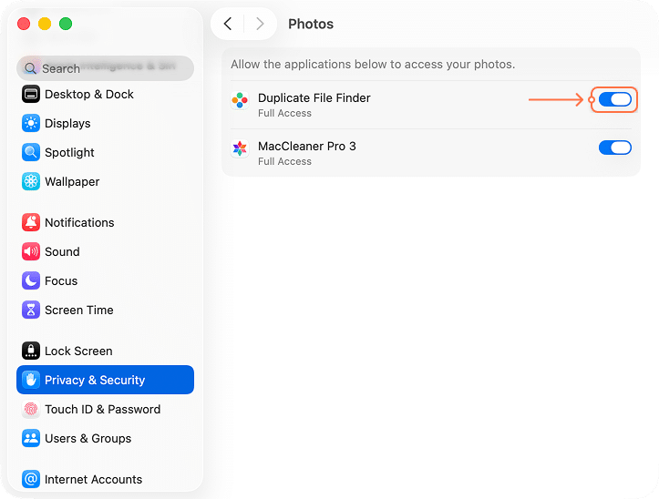659x499 pixels.
Task: Select the Spotlight magnifier icon
Action: [31, 152]
